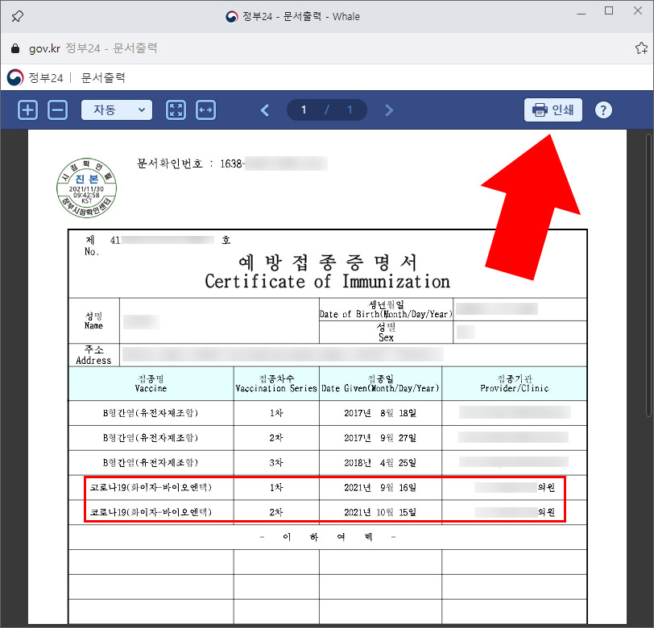Click date 2021년 10월 15일
Screen dimensions: 654x628
pyautogui.click(x=380, y=512)
